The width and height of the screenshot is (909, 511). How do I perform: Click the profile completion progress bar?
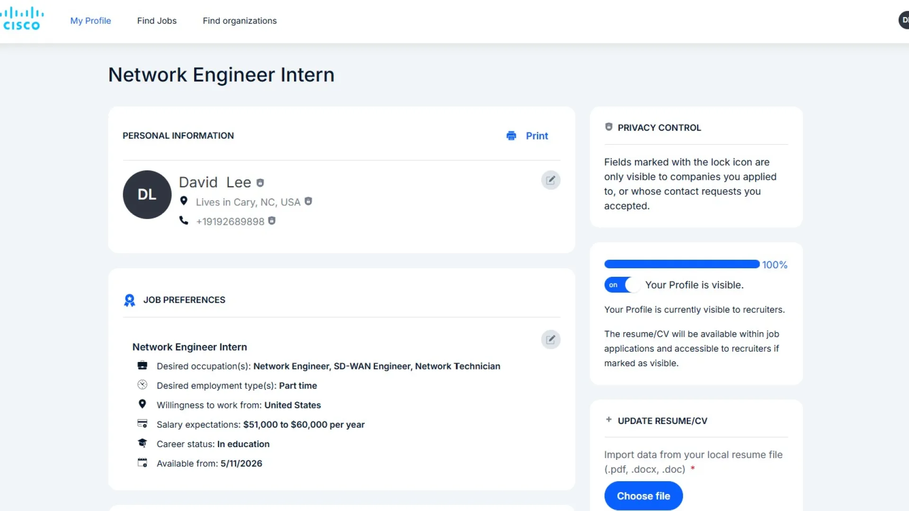682,264
